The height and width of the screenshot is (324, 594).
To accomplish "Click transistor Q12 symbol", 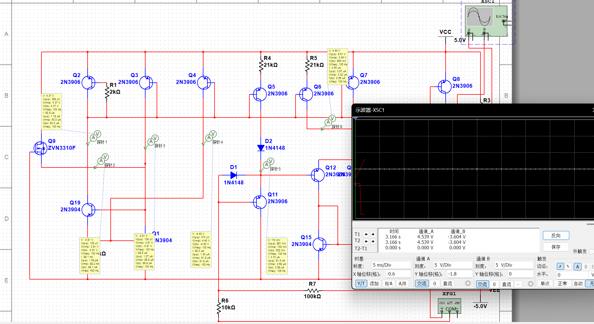I will (318, 175).
